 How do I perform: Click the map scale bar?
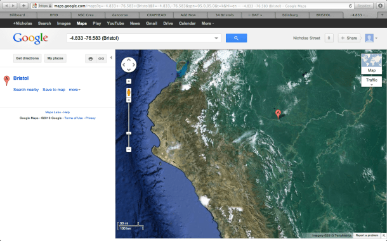tap(131, 226)
